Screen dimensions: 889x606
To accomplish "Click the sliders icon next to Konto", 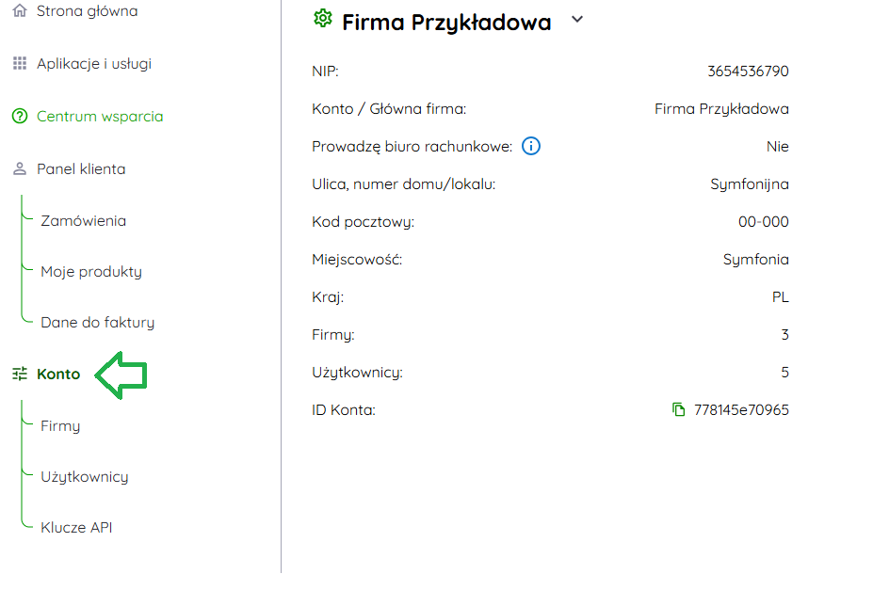I will (x=20, y=375).
